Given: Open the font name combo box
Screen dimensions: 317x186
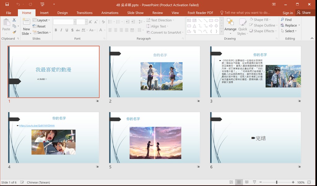Looking at the screenshot, I should coord(64,22).
